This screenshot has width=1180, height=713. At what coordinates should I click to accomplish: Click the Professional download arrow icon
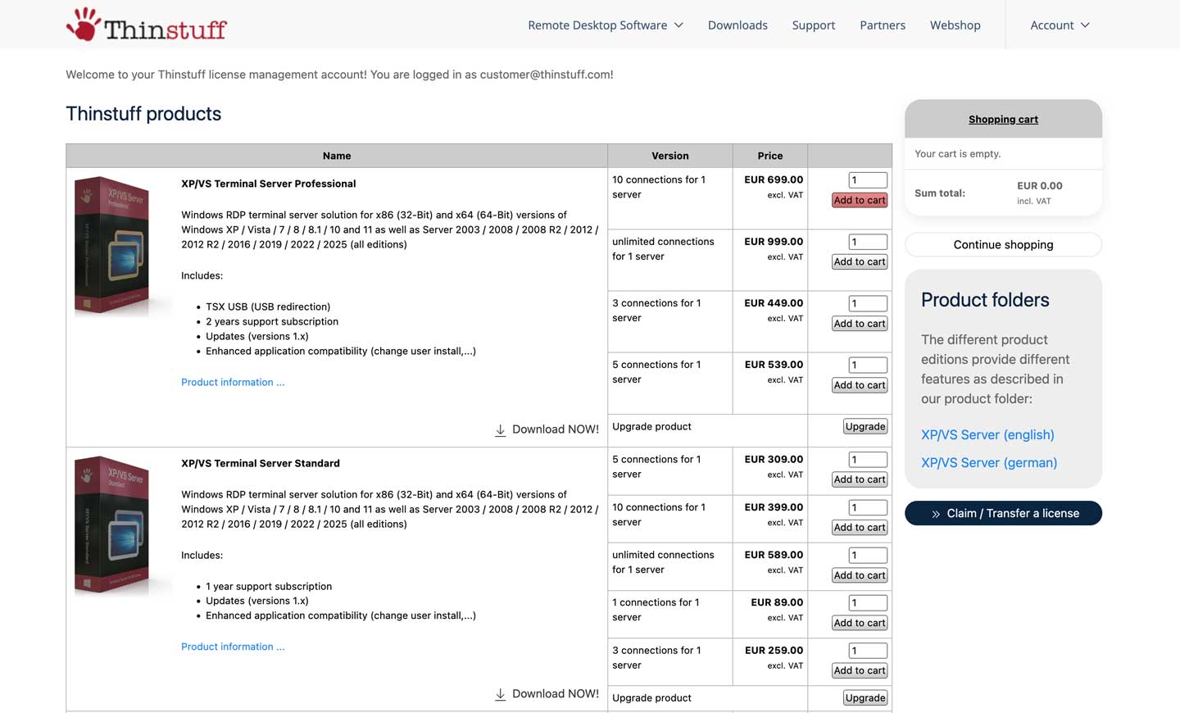pos(500,430)
